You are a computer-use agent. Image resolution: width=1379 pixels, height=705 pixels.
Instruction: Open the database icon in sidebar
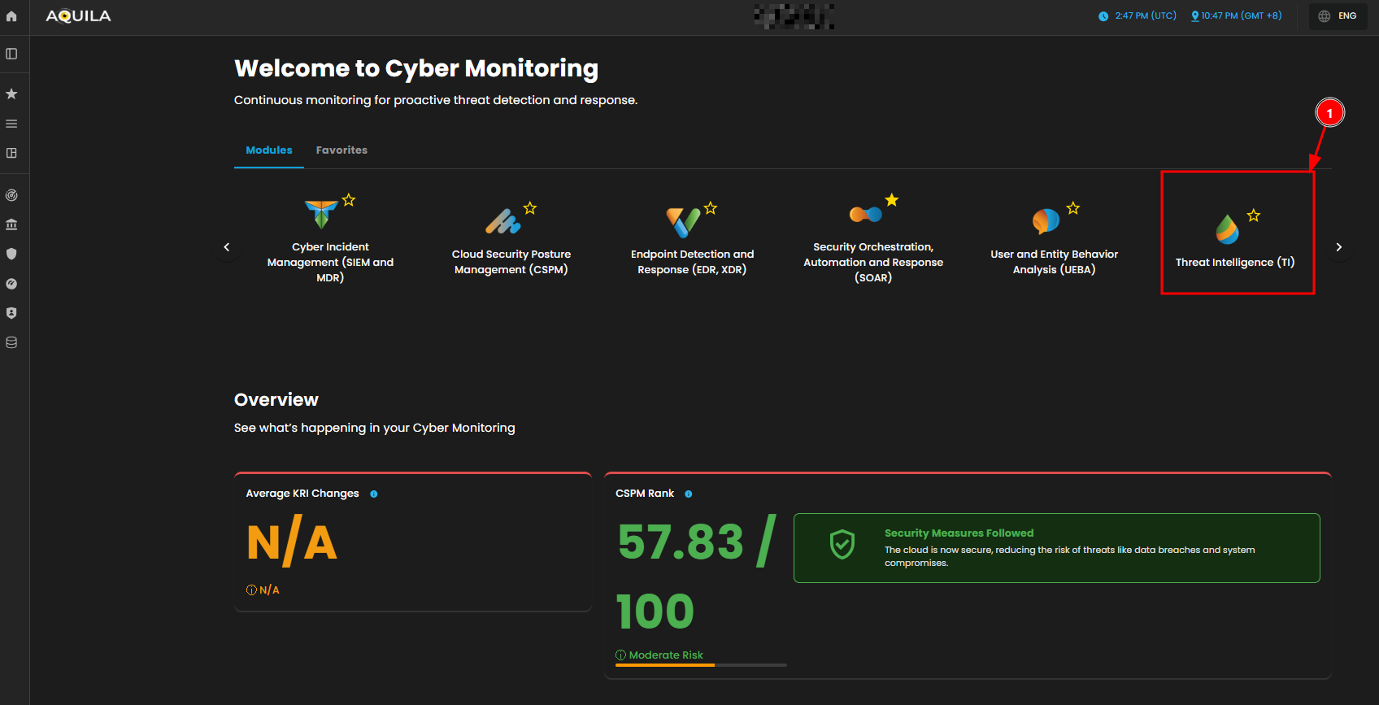pos(11,342)
